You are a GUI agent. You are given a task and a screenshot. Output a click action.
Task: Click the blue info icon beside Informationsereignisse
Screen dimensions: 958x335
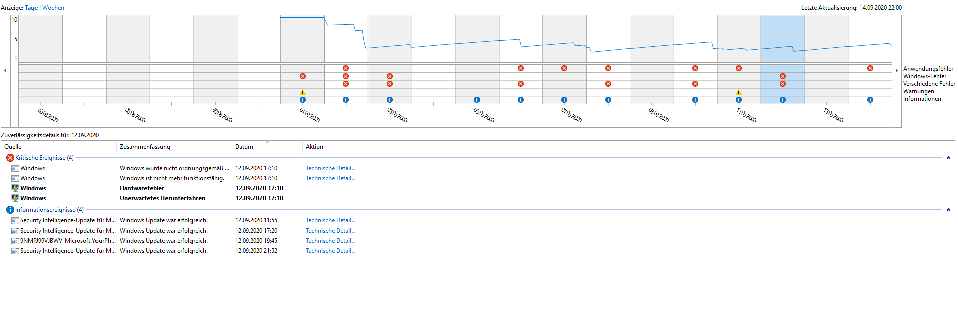(x=10, y=209)
